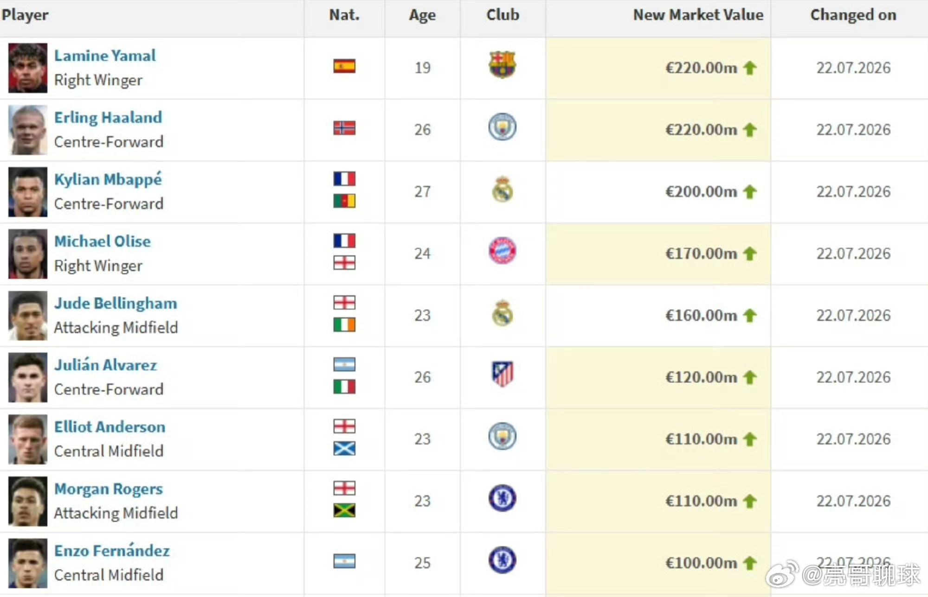Click Manchester City crest in Haaland row
Image resolution: width=928 pixels, height=597 pixels.
pyautogui.click(x=502, y=127)
